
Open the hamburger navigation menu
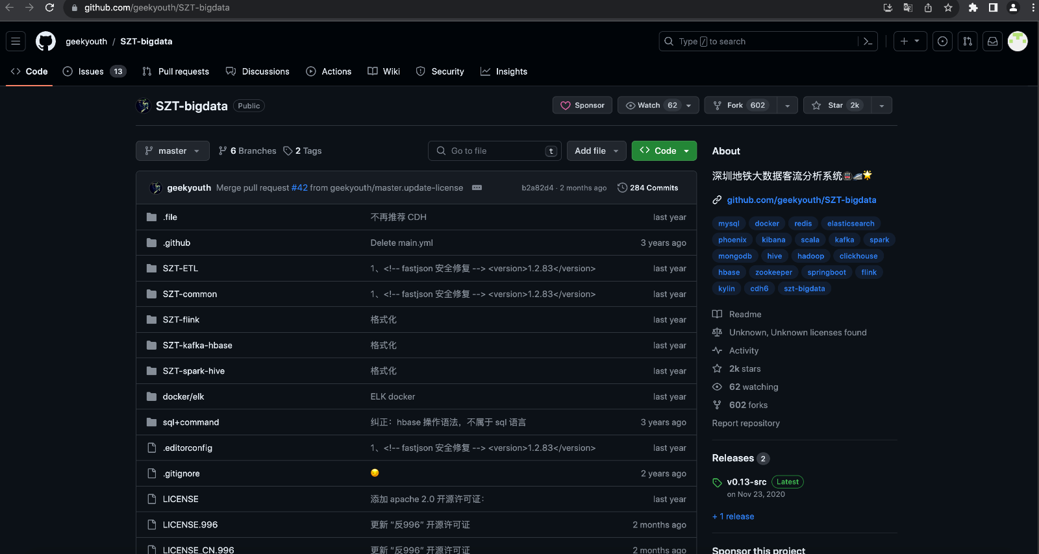16,42
